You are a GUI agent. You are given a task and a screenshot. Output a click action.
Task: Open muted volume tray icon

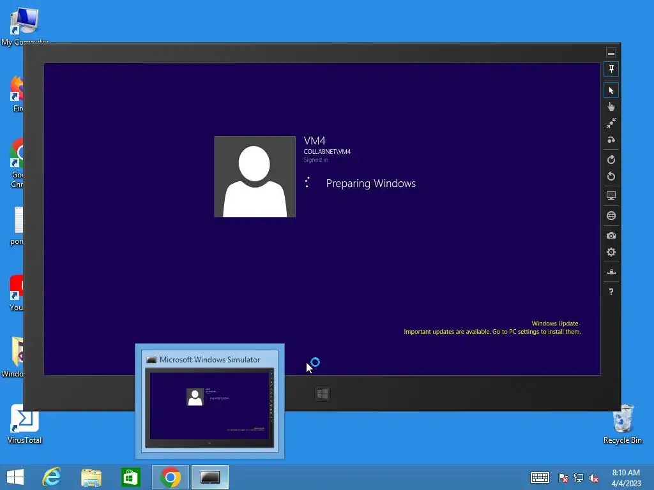click(594, 478)
